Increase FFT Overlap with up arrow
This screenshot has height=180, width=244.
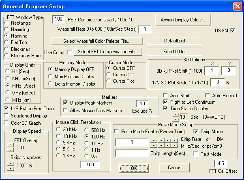11,145
